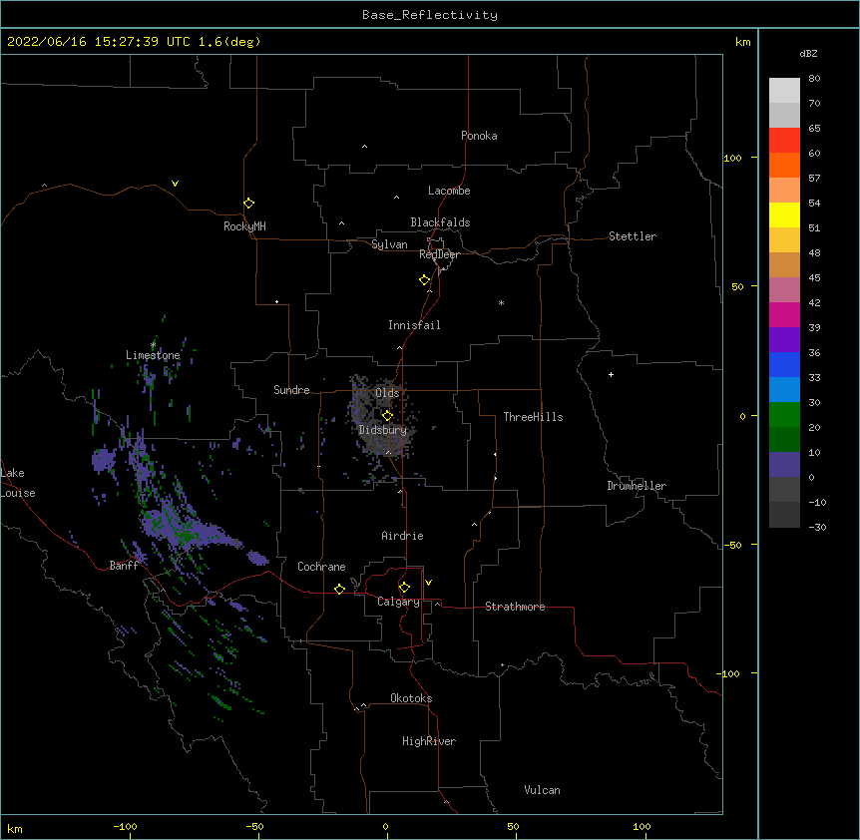The width and height of the screenshot is (860, 840).
Task: Pick the light blue swatch below 33
Action: [x=784, y=390]
